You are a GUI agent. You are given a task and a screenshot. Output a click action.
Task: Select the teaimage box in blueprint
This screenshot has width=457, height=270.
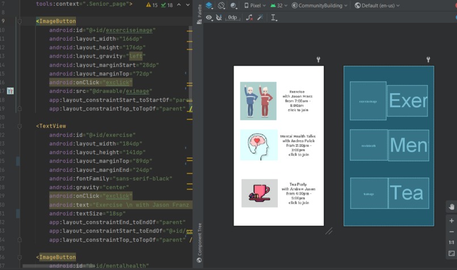[x=369, y=193]
